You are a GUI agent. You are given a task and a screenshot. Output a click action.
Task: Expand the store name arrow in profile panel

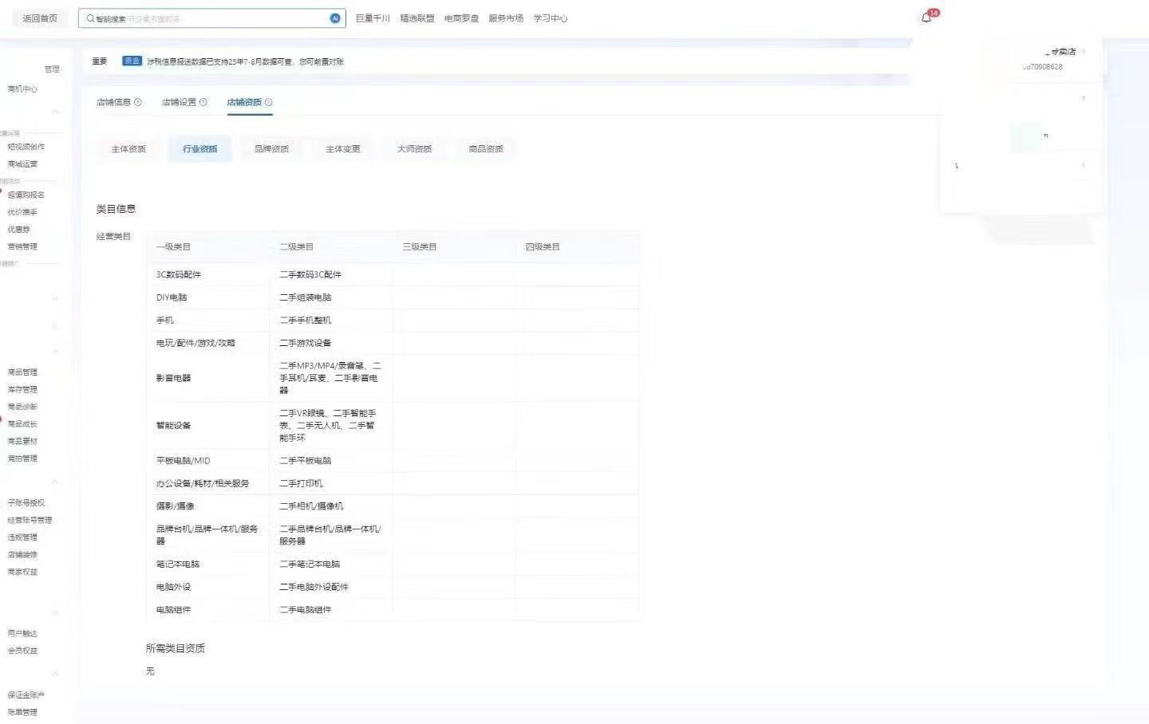click(1083, 52)
